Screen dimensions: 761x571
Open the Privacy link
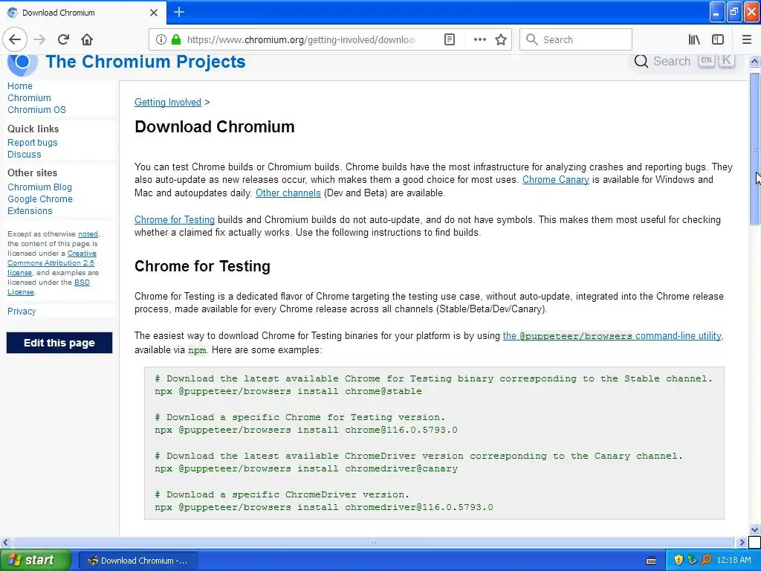(22, 312)
